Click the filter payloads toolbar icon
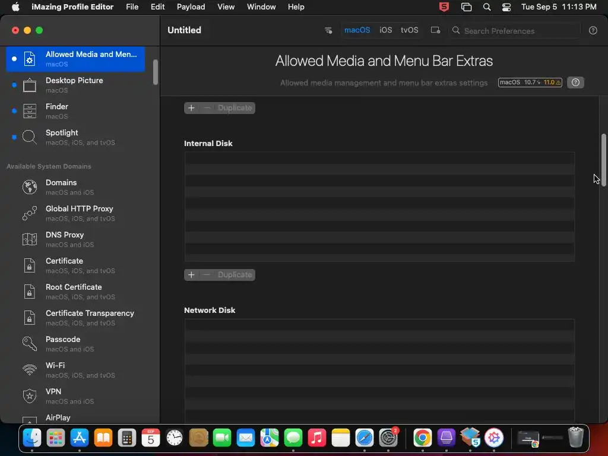 click(x=328, y=30)
